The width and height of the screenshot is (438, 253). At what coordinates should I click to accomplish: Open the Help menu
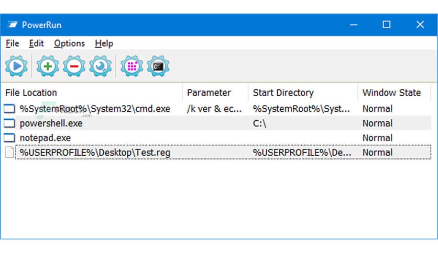[x=104, y=43]
